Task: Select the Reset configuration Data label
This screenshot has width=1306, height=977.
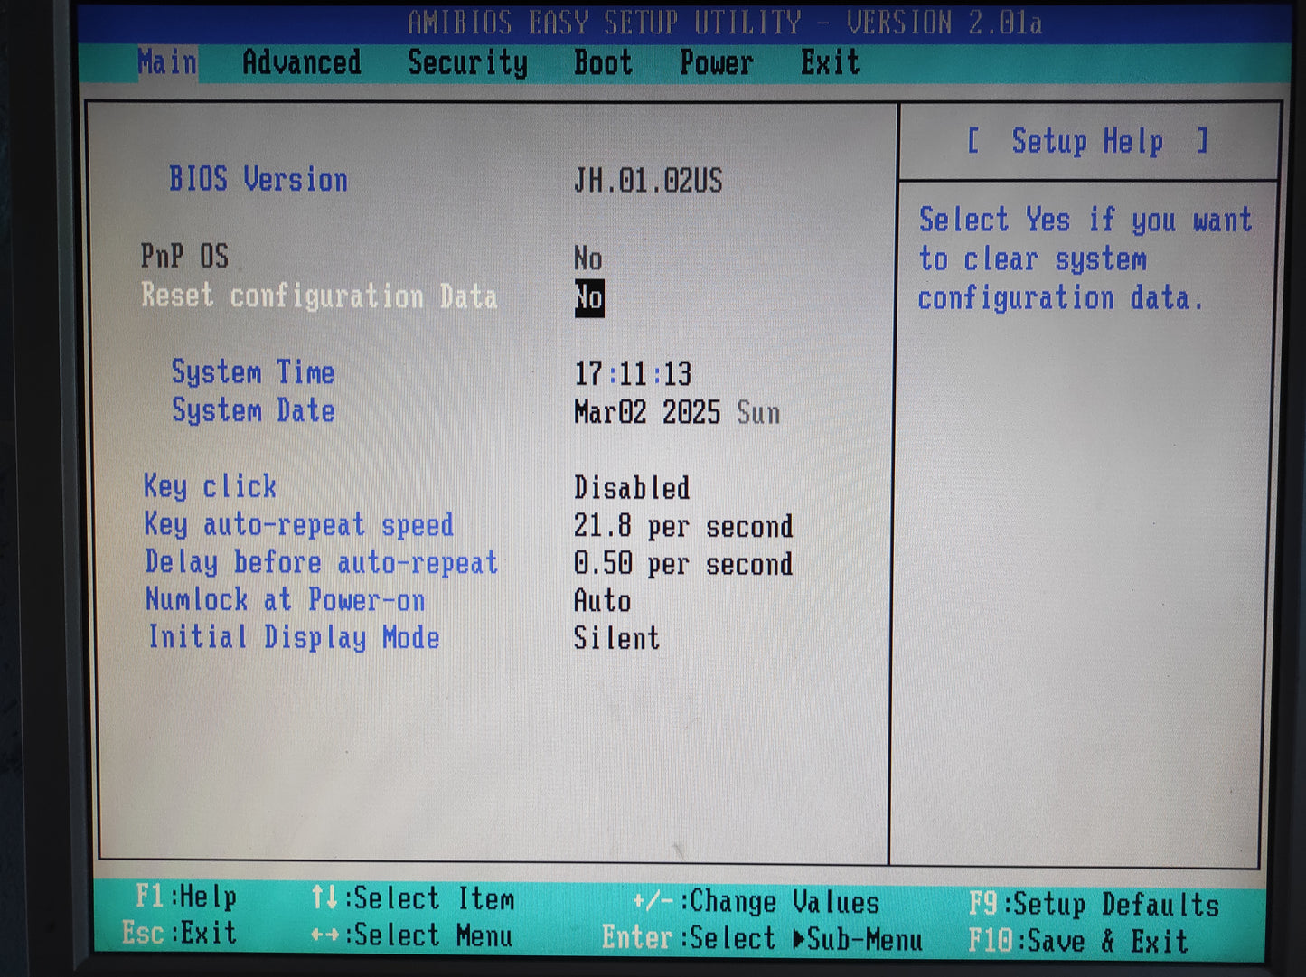Action: (x=319, y=296)
